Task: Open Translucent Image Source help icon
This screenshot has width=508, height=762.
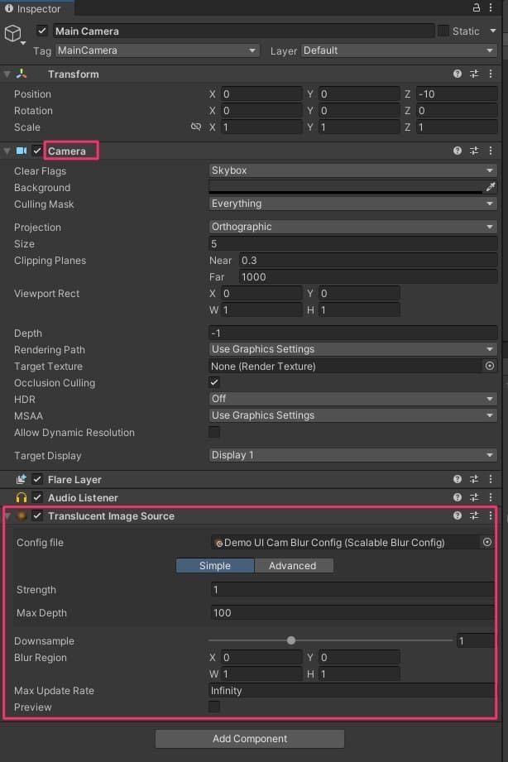Action: (458, 515)
